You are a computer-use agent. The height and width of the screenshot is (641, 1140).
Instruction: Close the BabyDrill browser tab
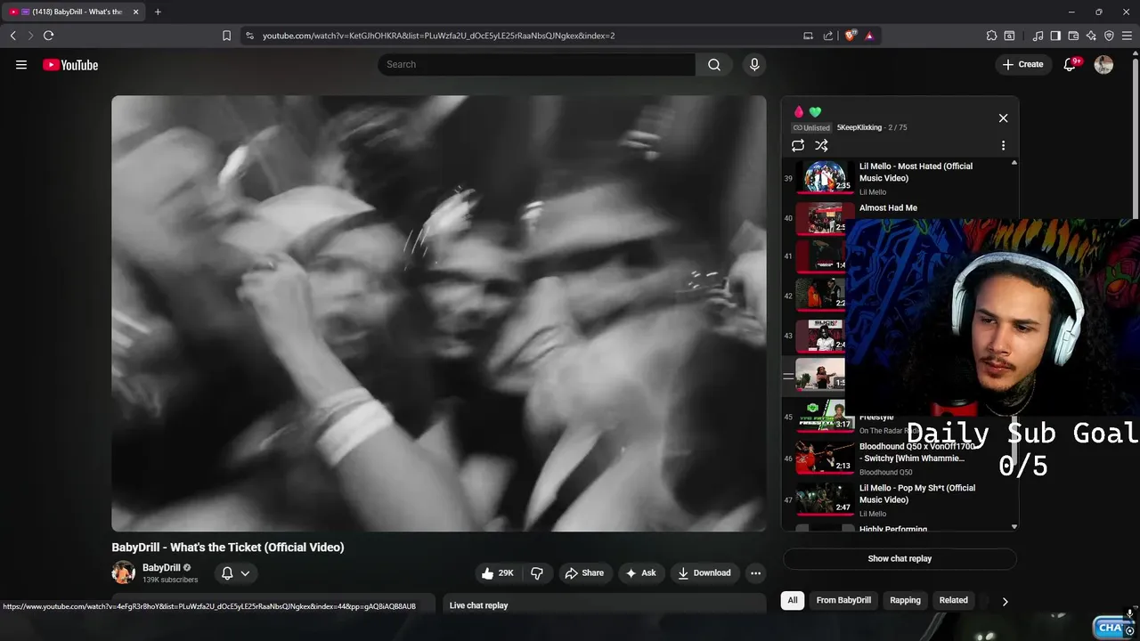pos(136,12)
